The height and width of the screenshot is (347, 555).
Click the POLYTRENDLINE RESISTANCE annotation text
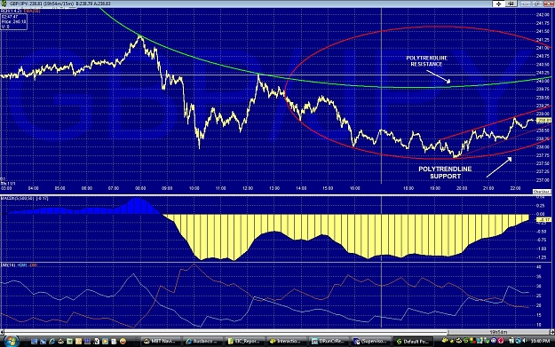point(426,61)
